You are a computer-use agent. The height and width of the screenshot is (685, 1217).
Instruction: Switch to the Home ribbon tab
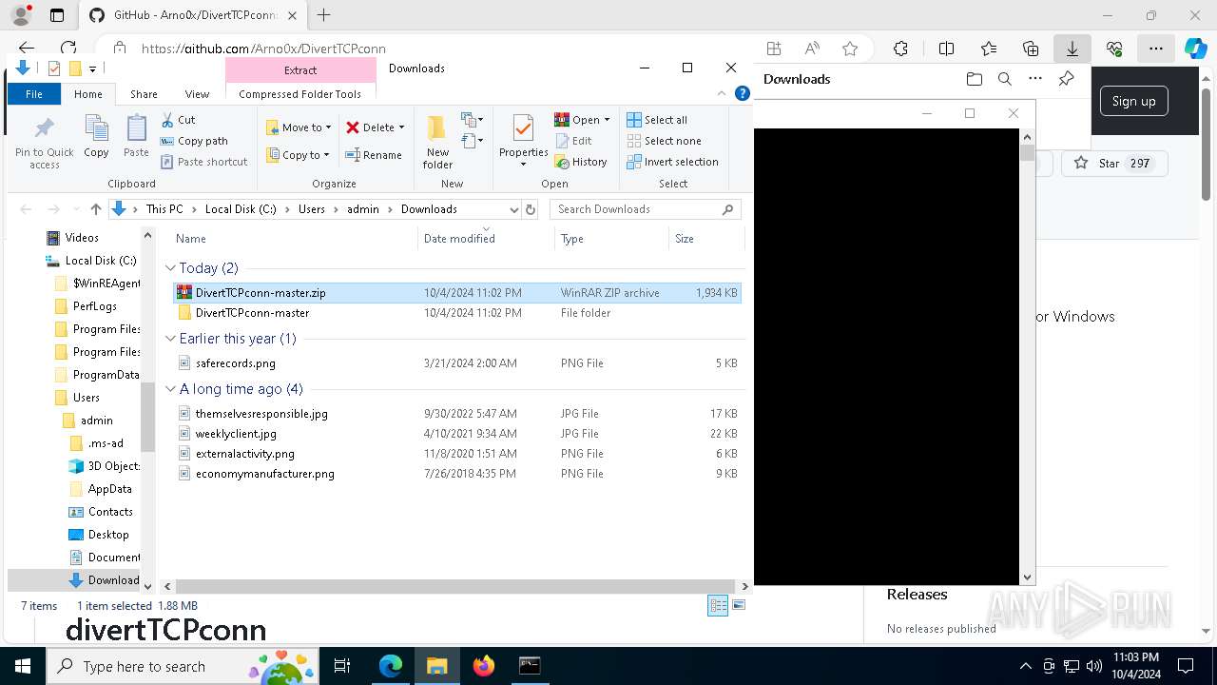tap(87, 94)
